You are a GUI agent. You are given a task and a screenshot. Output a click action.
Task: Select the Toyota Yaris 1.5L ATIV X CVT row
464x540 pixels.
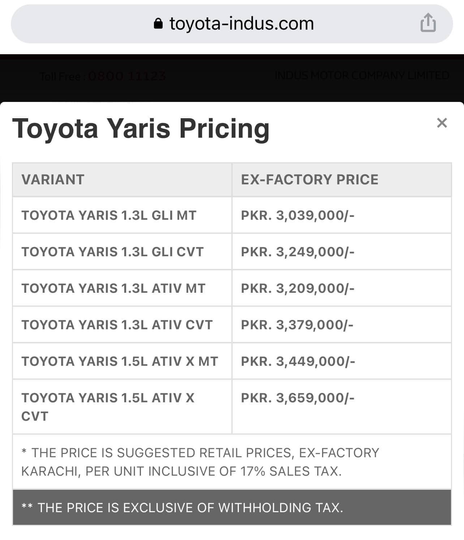pyautogui.click(x=232, y=407)
